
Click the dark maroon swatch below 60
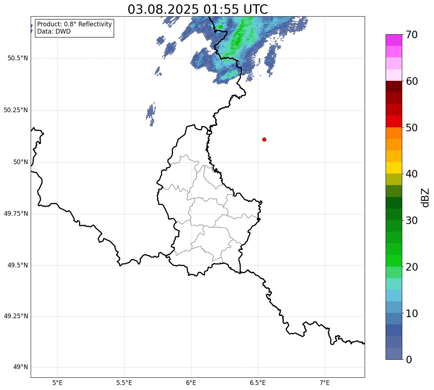coord(394,87)
